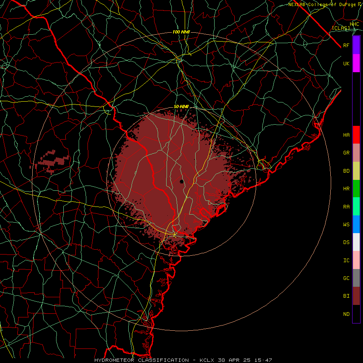This screenshot has width=363, height=363.
Task: Click the RA legend label
Action: (346, 207)
